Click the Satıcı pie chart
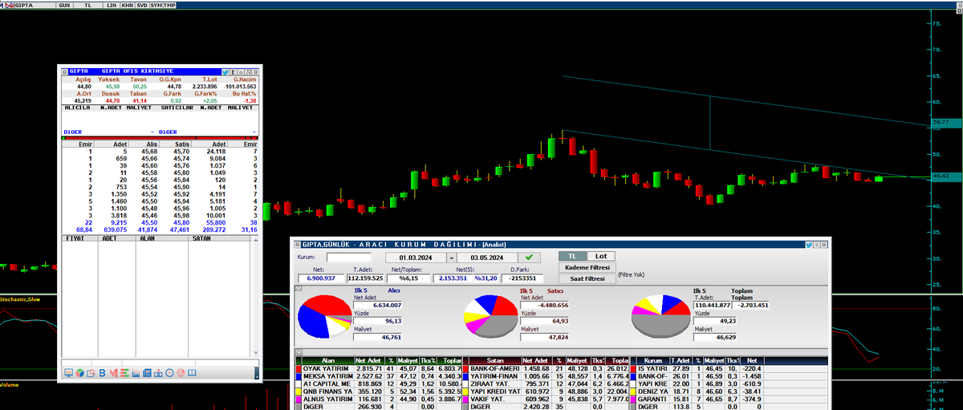 (491, 315)
